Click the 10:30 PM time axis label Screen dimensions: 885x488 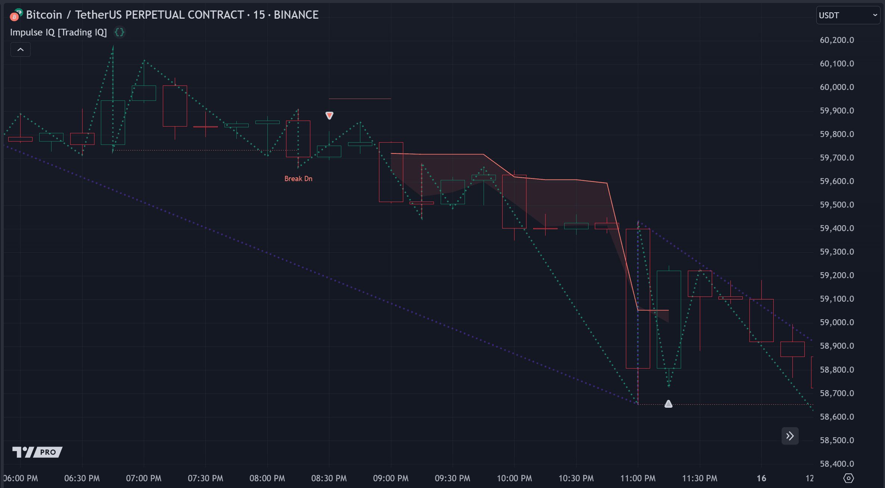[576, 478]
